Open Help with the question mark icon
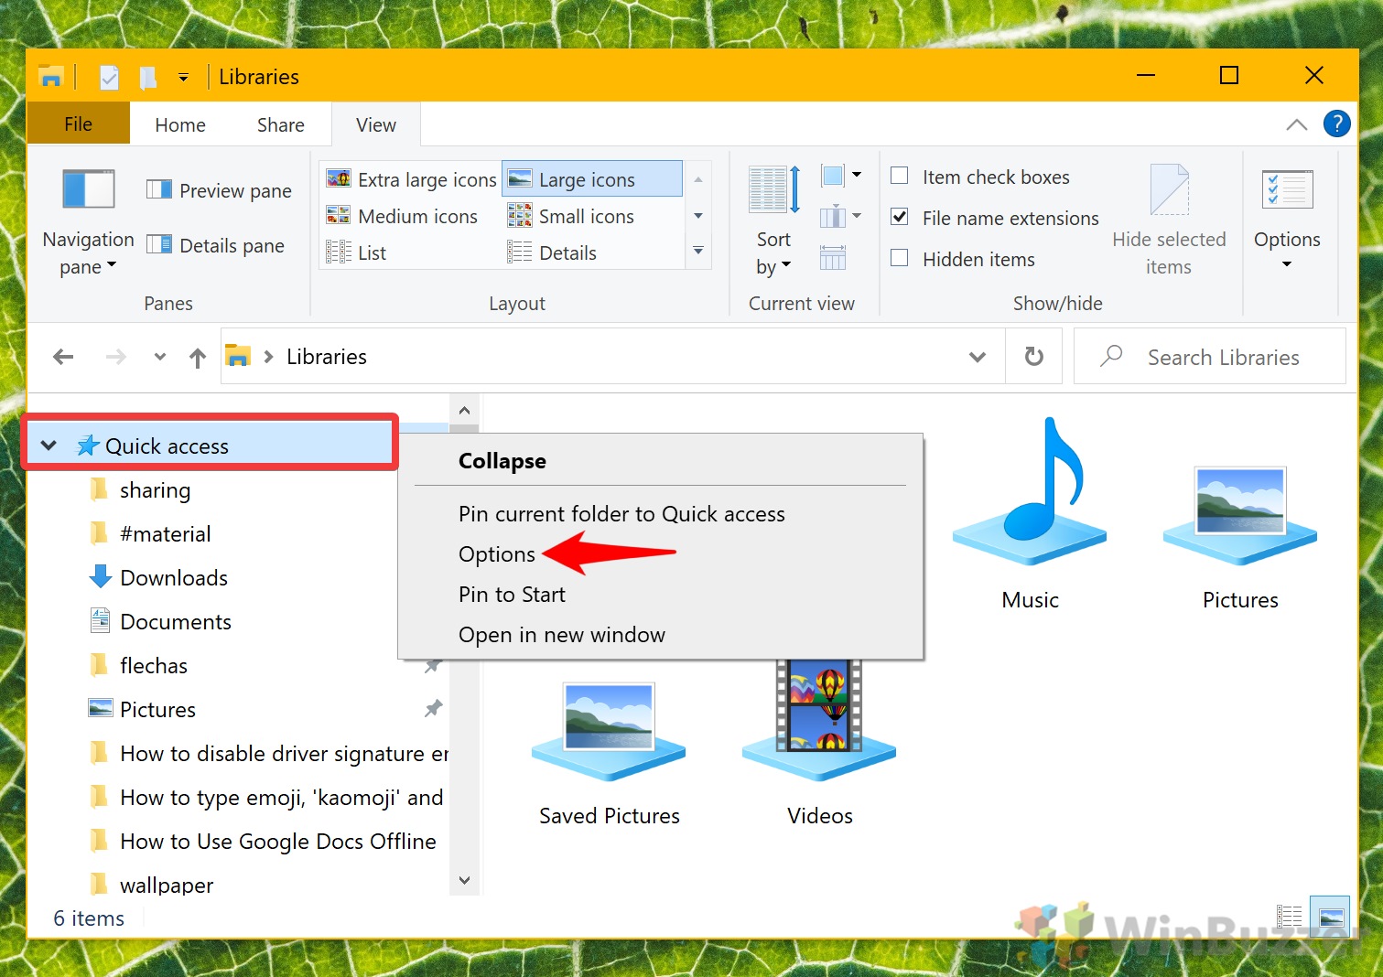 click(x=1337, y=123)
